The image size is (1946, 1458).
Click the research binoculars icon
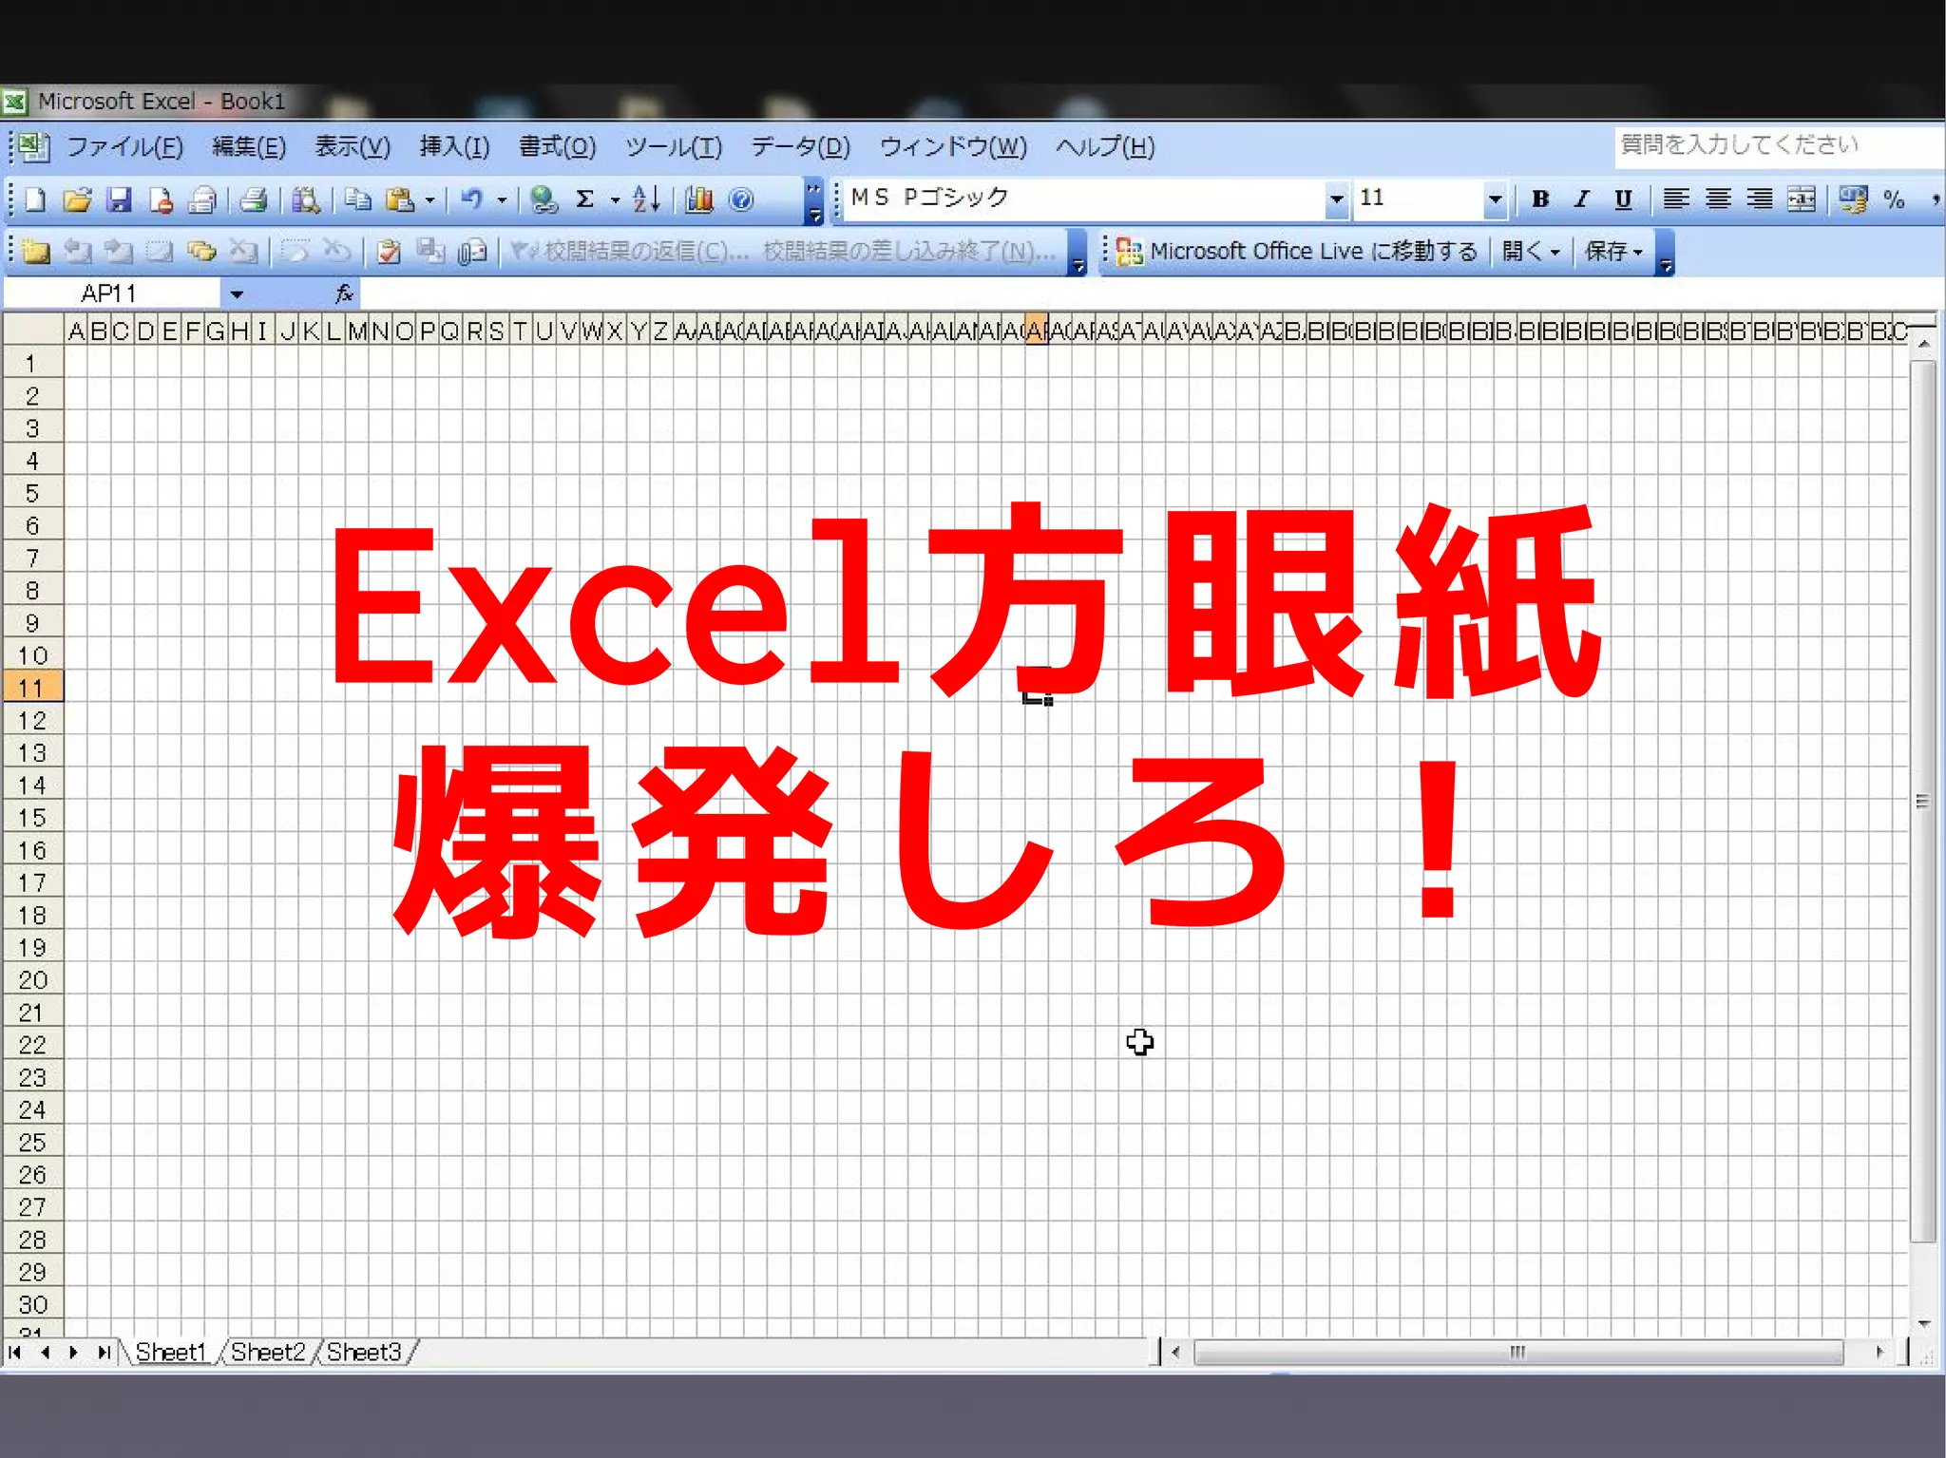[305, 199]
